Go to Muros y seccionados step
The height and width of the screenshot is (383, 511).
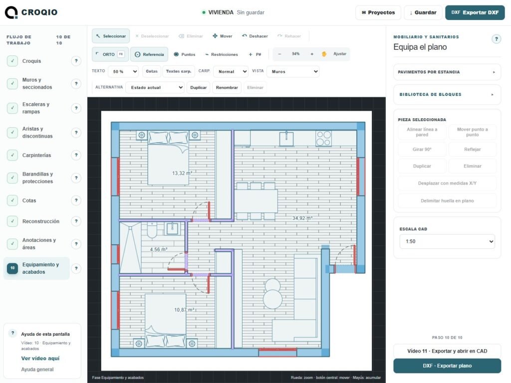37,84
